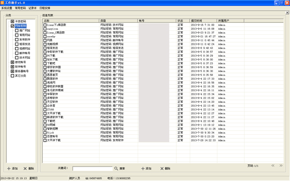Image resolution: width=290 pixels, height=181 pixels.
Task: Check the 推广网站 category checkbox in tree
Action: coord(17,30)
